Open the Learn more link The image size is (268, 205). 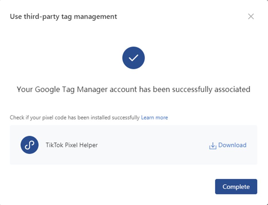click(154, 118)
